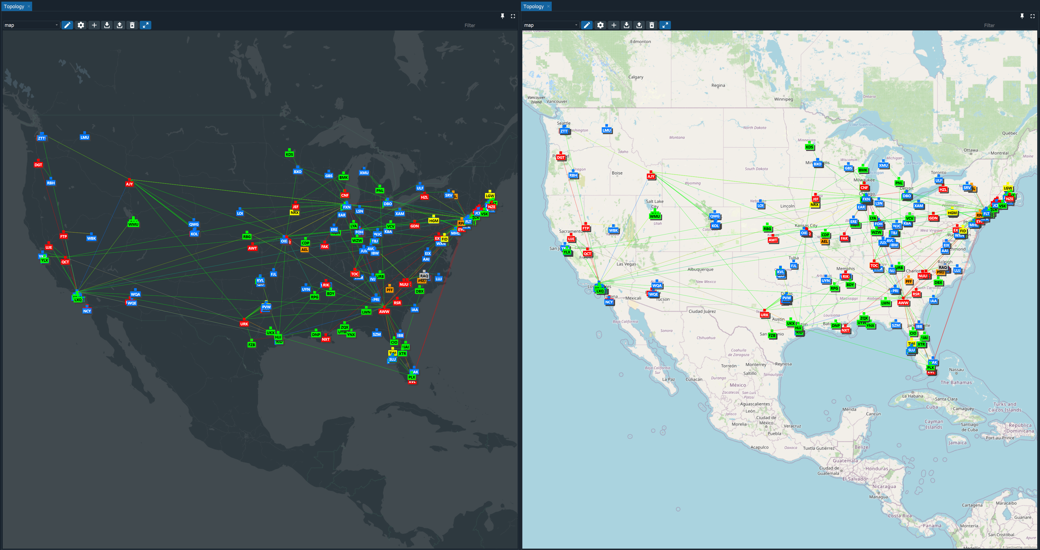This screenshot has height=550, width=1040.
Task: Select LOI node on right street map
Action: tap(760, 205)
